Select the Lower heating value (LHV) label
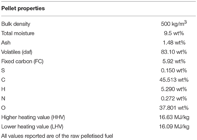This screenshot has height=140, width=197. (x=32, y=127)
